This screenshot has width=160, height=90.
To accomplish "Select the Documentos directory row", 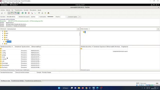I will (x=20, y=65).
